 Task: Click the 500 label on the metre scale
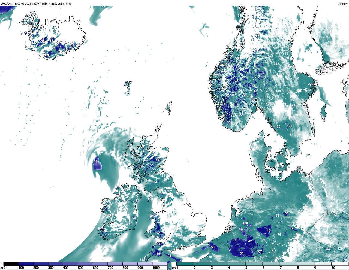[x=80, y=268]
